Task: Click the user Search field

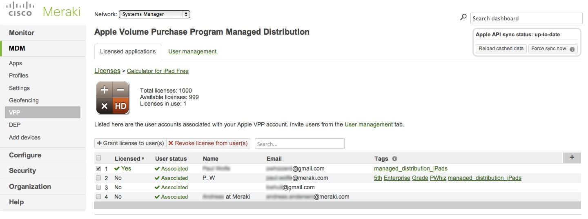Action: pyautogui.click(x=300, y=144)
